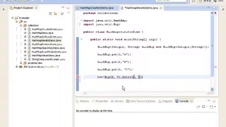Maximize the Console panel
The image size is (226, 127).
click(214, 101)
